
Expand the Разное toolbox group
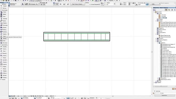coord(1,79)
